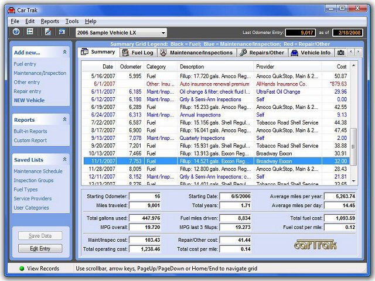Switch to the Fuel Log tab
The width and height of the screenshot is (375, 281).
[x=138, y=53]
